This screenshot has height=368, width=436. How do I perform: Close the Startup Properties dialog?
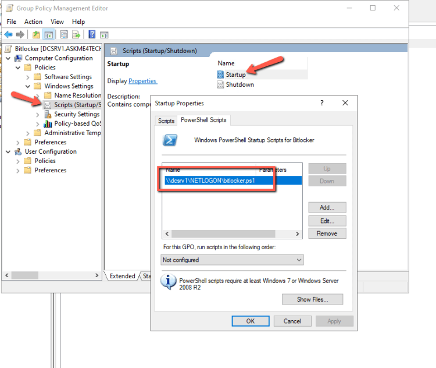click(345, 103)
